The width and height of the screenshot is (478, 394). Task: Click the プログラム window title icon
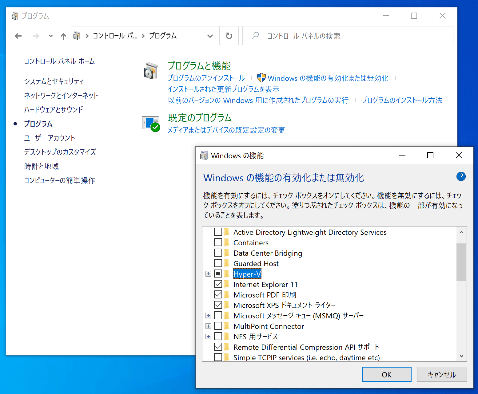click(x=15, y=16)
